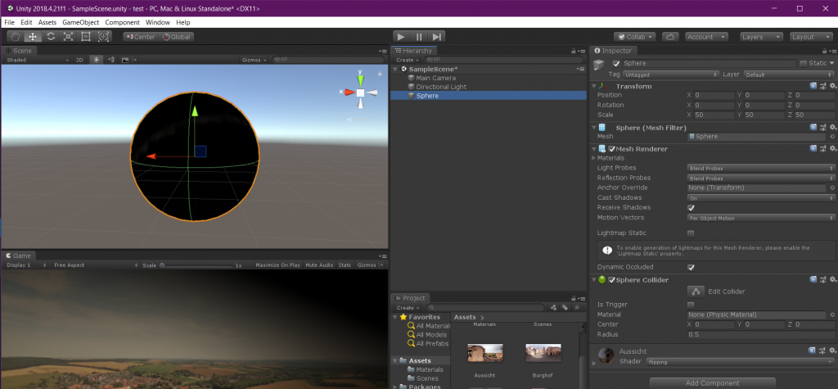
Task: Click the Edit Collider icon button
Action: (695, 292)
